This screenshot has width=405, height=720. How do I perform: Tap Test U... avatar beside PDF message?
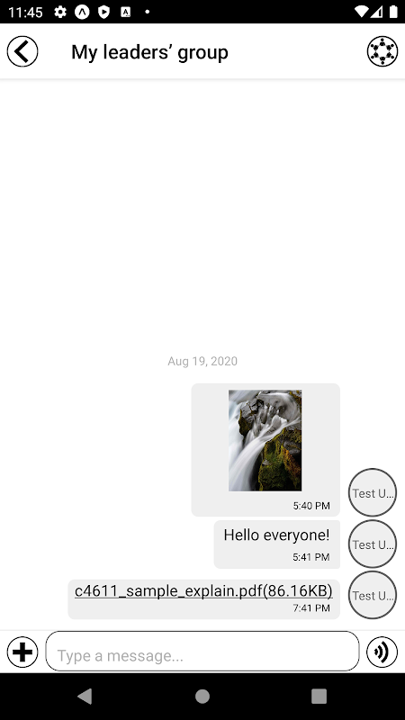(373, 595)
